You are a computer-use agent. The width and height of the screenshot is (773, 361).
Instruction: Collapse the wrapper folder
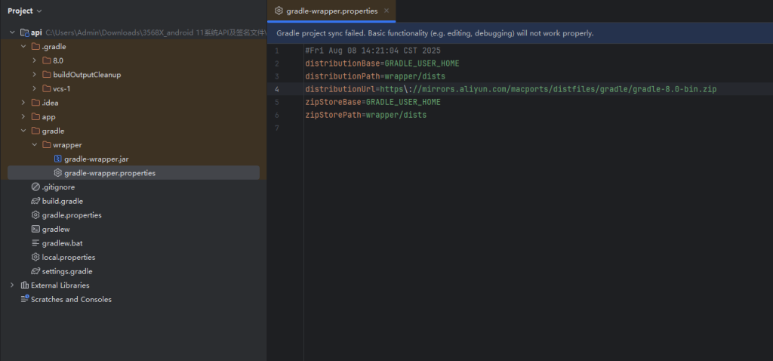click(34, 145)
